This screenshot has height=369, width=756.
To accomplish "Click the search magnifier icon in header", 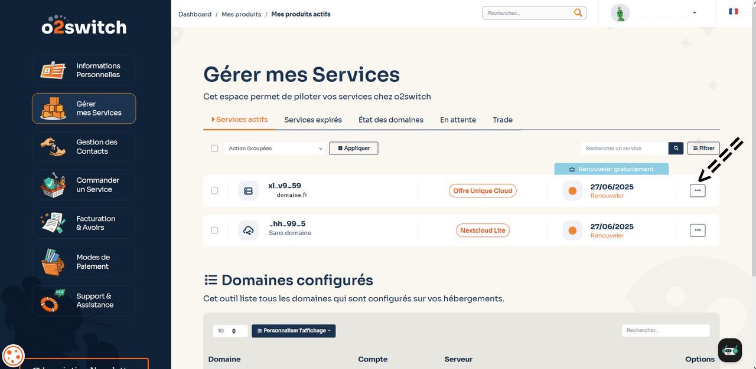I will point(578,12).
